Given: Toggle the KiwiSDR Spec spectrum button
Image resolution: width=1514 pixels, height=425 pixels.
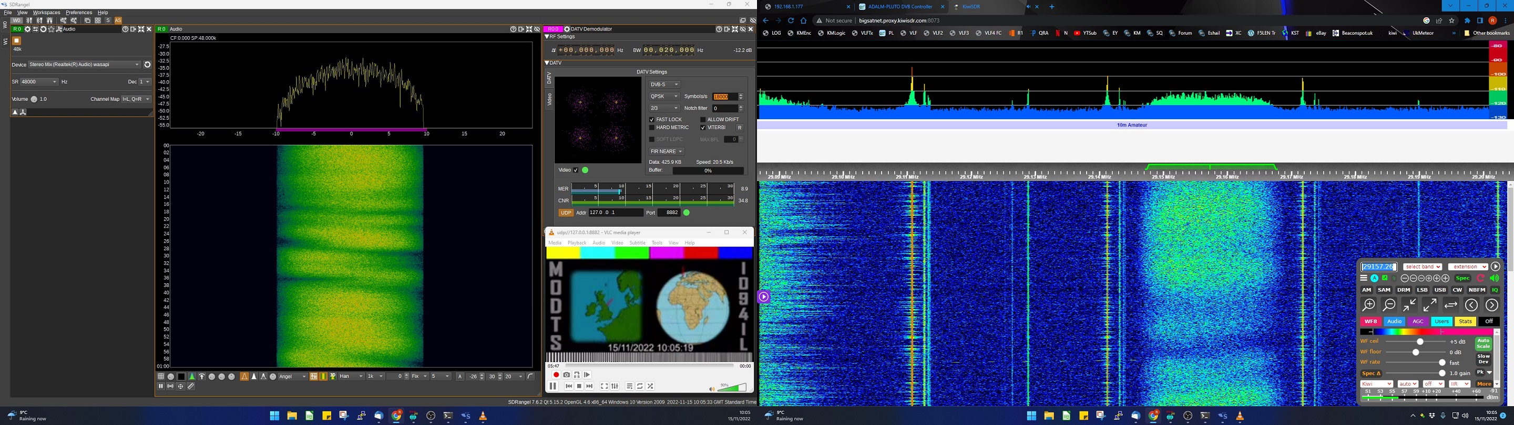Looking at the screenshot, I should click(x=1463, y=278).
